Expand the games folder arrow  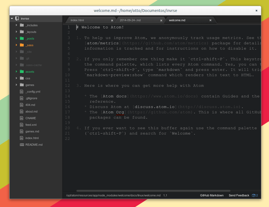[x=16, y=85]
